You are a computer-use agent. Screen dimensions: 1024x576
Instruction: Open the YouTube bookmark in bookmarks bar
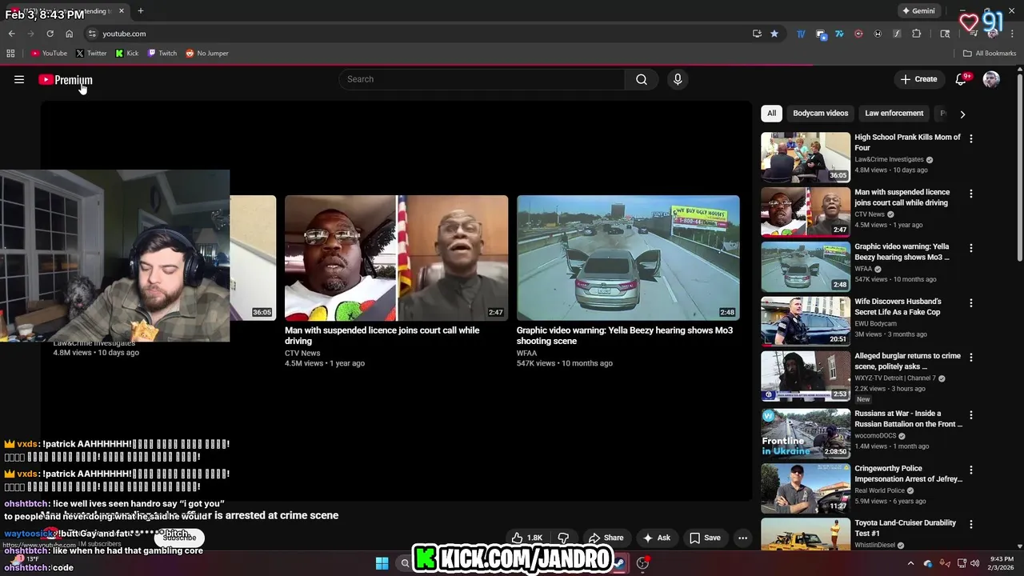[x=49, y=54]
